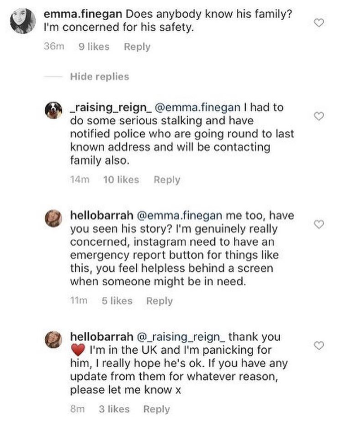
Task: View the 10 likes on _raising_reign_'s reply
Action: coord(121,180)
